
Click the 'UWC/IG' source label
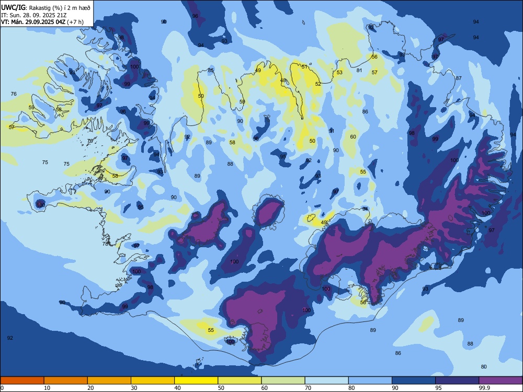pyautogui.click(x=13, y=8)
